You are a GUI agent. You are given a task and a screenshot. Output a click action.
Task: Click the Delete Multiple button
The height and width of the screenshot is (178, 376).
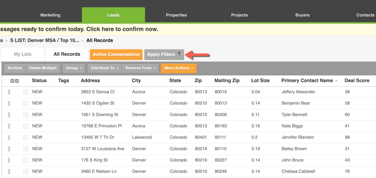click(43, 68)
